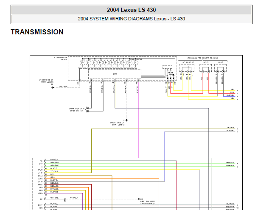258x210 pixels.
Task: Click the E1 splice dot on WHT/BLK wire
Action: point(65,199)
